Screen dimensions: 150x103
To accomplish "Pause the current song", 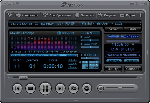I will (x=45, y=89).
